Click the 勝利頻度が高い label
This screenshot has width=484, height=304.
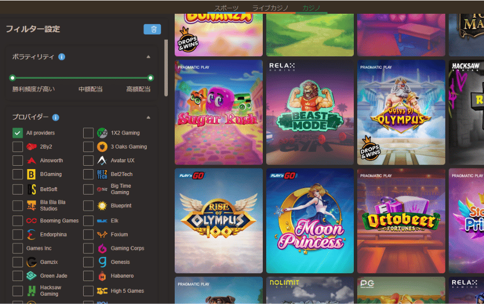33,89
